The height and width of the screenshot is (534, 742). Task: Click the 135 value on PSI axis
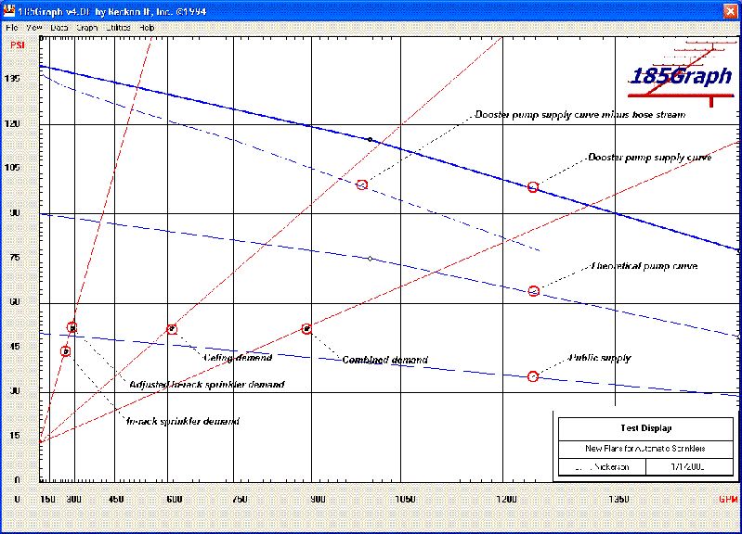(13, 79)
